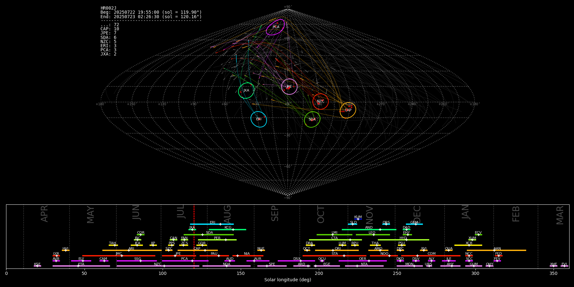Click the XCB yellow timeline bar
The width and height of the screenshot is (574, 287).
[x=468, y=245]
